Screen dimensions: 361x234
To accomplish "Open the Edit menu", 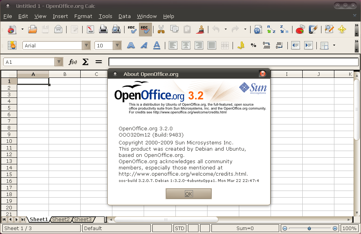I will tap(23, 16).
